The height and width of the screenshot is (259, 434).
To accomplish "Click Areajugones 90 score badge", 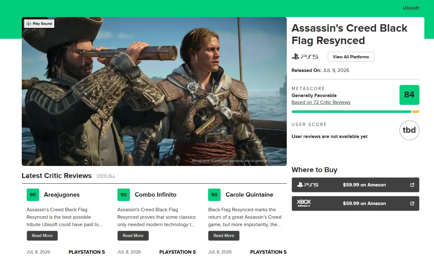I will [33, 195].
